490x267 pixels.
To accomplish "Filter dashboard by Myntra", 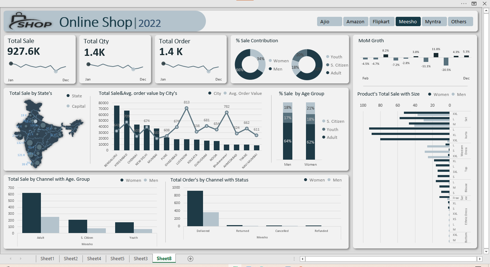I will [434, 21].
